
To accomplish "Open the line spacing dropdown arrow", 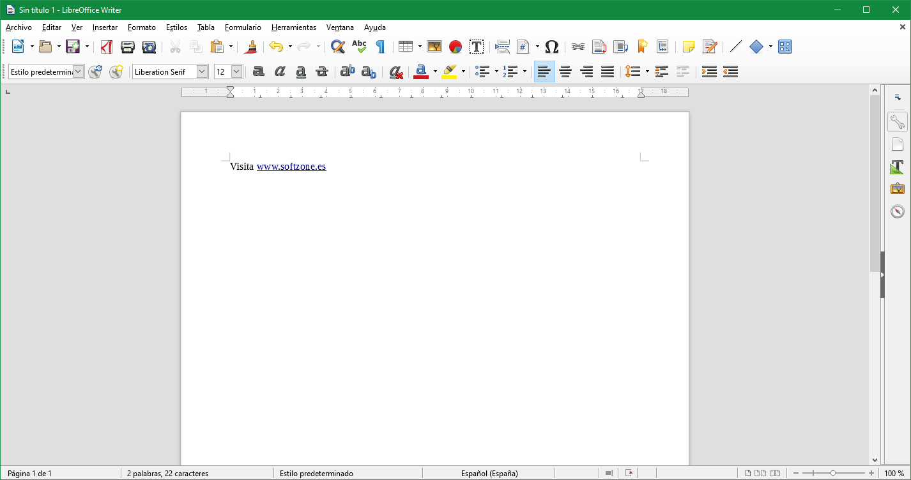I will (647, 72).
